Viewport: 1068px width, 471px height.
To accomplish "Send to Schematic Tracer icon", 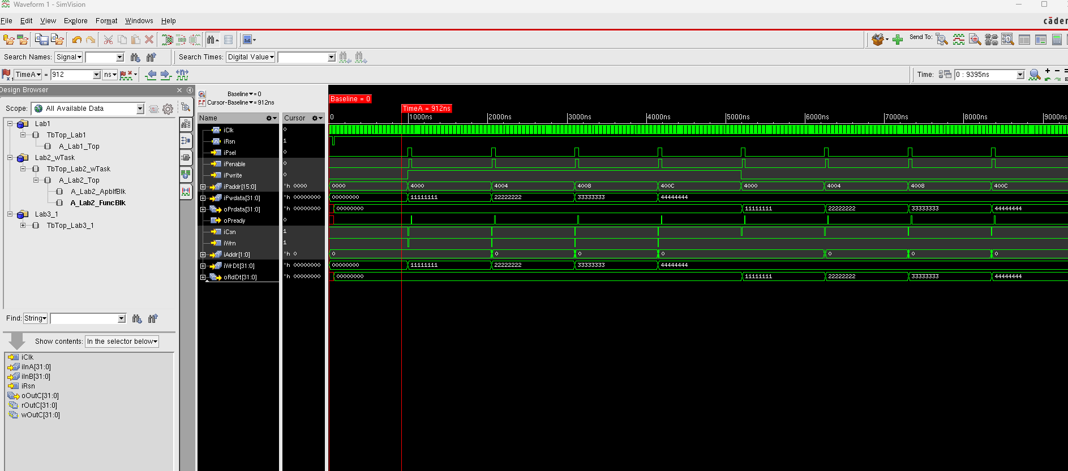I will click(991, 40).
